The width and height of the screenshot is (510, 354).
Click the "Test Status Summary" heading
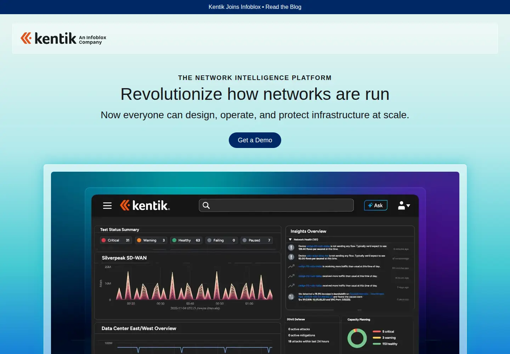click(120, 230)
